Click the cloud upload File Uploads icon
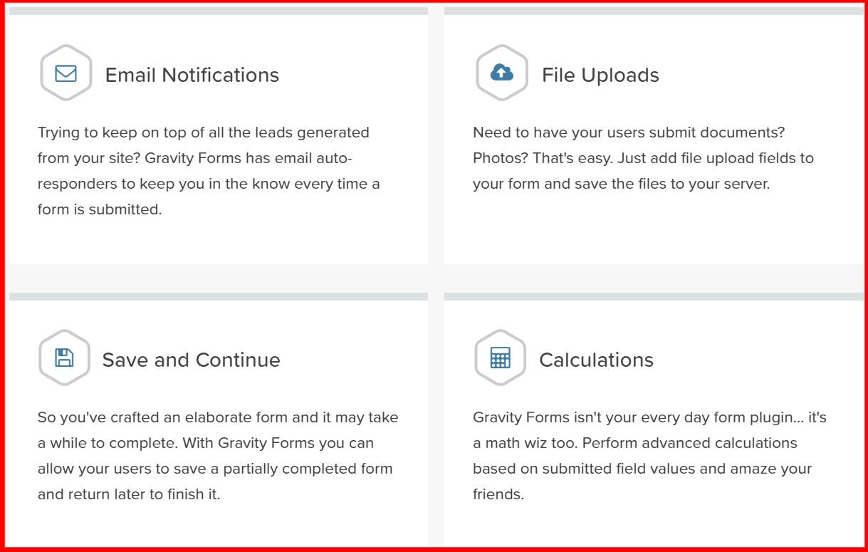This screenshot has height=552, width=868. [x=502, y=73]
